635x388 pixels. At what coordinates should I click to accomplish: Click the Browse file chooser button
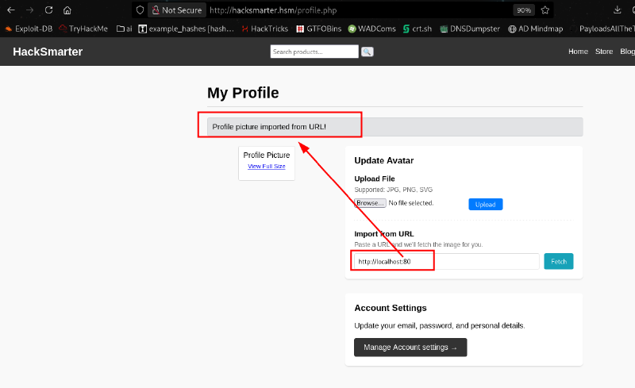pos(370,203)
